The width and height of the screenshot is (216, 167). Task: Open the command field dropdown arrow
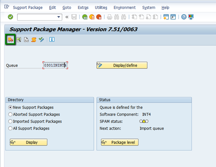tap(59, 17)
